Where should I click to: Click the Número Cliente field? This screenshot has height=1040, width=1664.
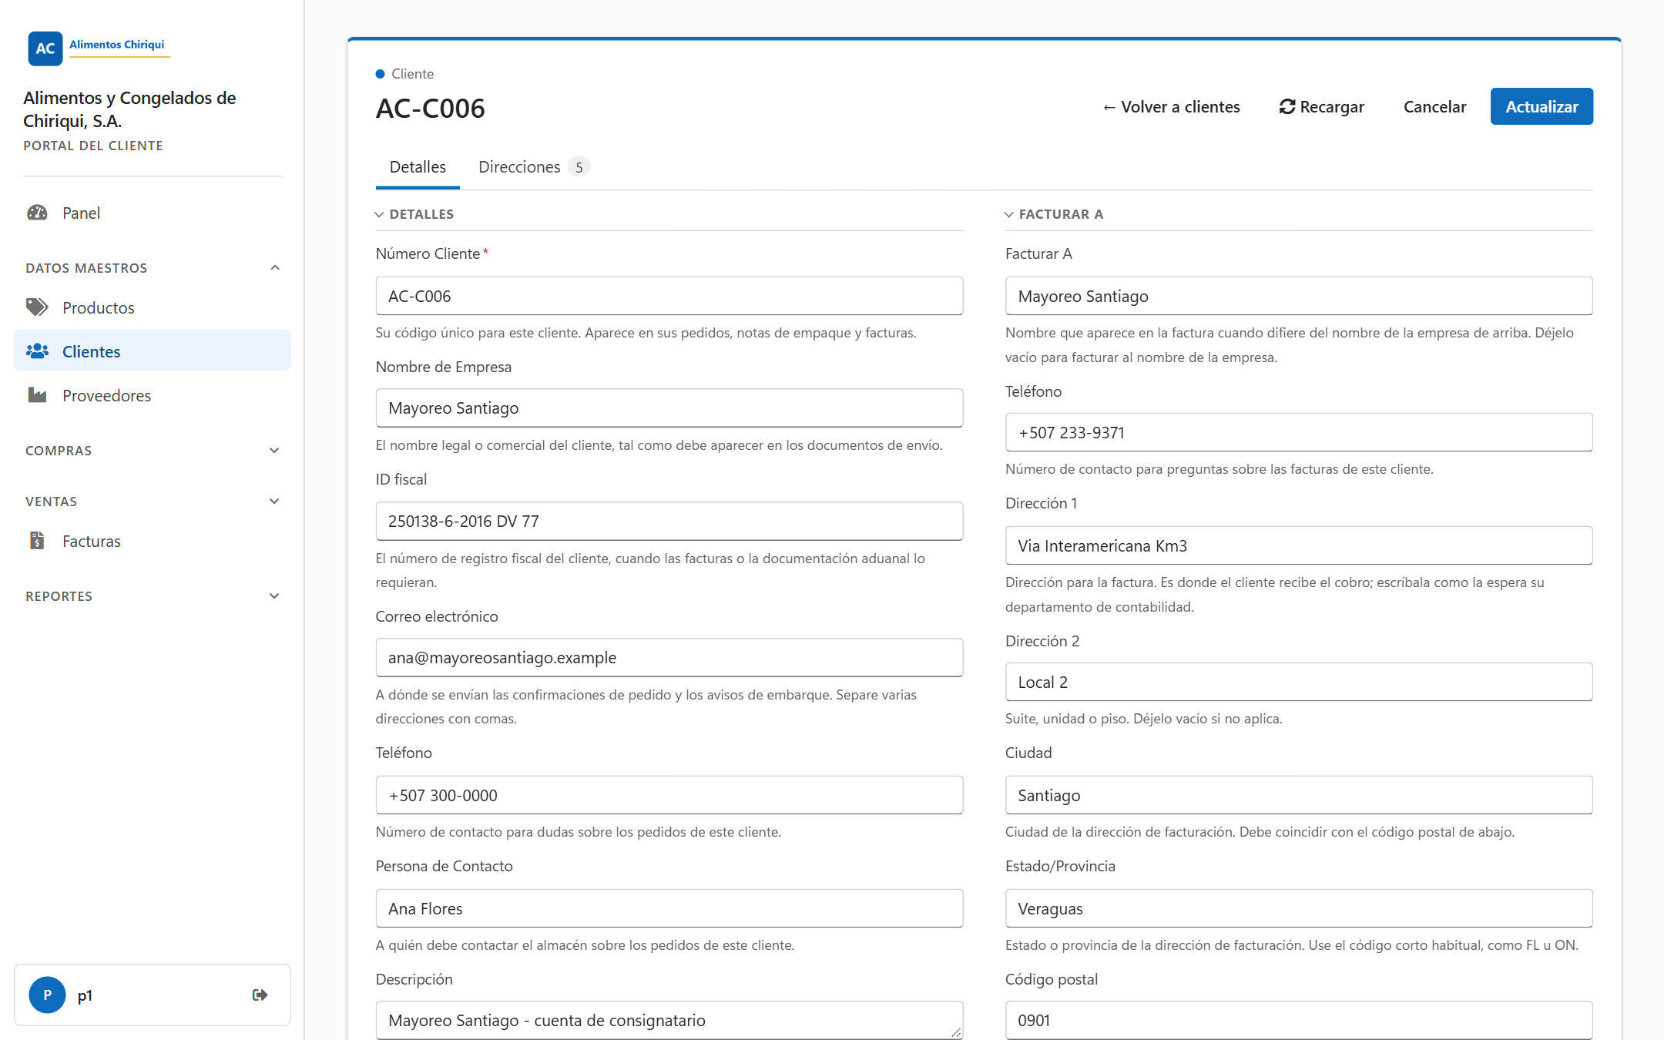669,296
